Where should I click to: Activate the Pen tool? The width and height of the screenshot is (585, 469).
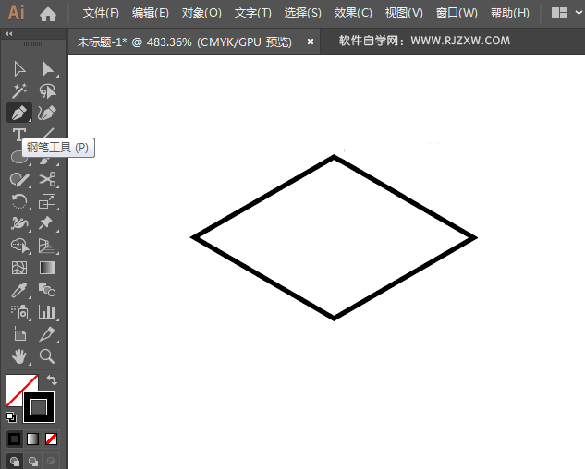click(x=19, y=113)
